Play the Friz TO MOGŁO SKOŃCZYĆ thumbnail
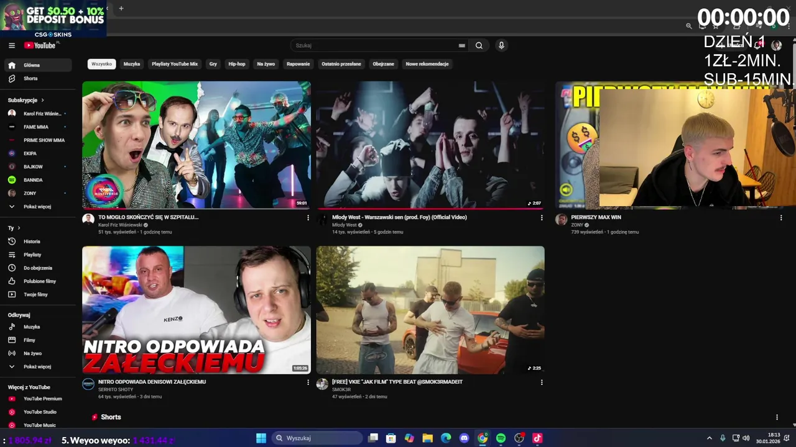Screen dimensions: 796x447 pos(197,145)
